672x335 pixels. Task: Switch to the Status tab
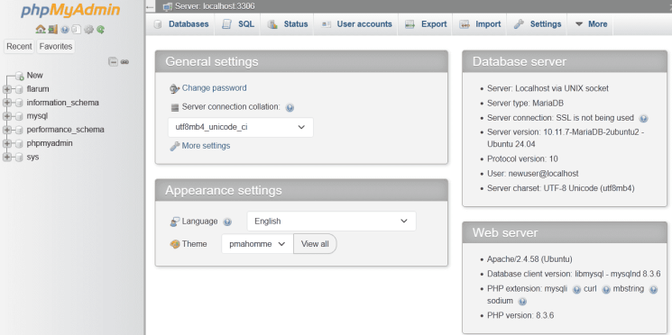coord(288,24)
